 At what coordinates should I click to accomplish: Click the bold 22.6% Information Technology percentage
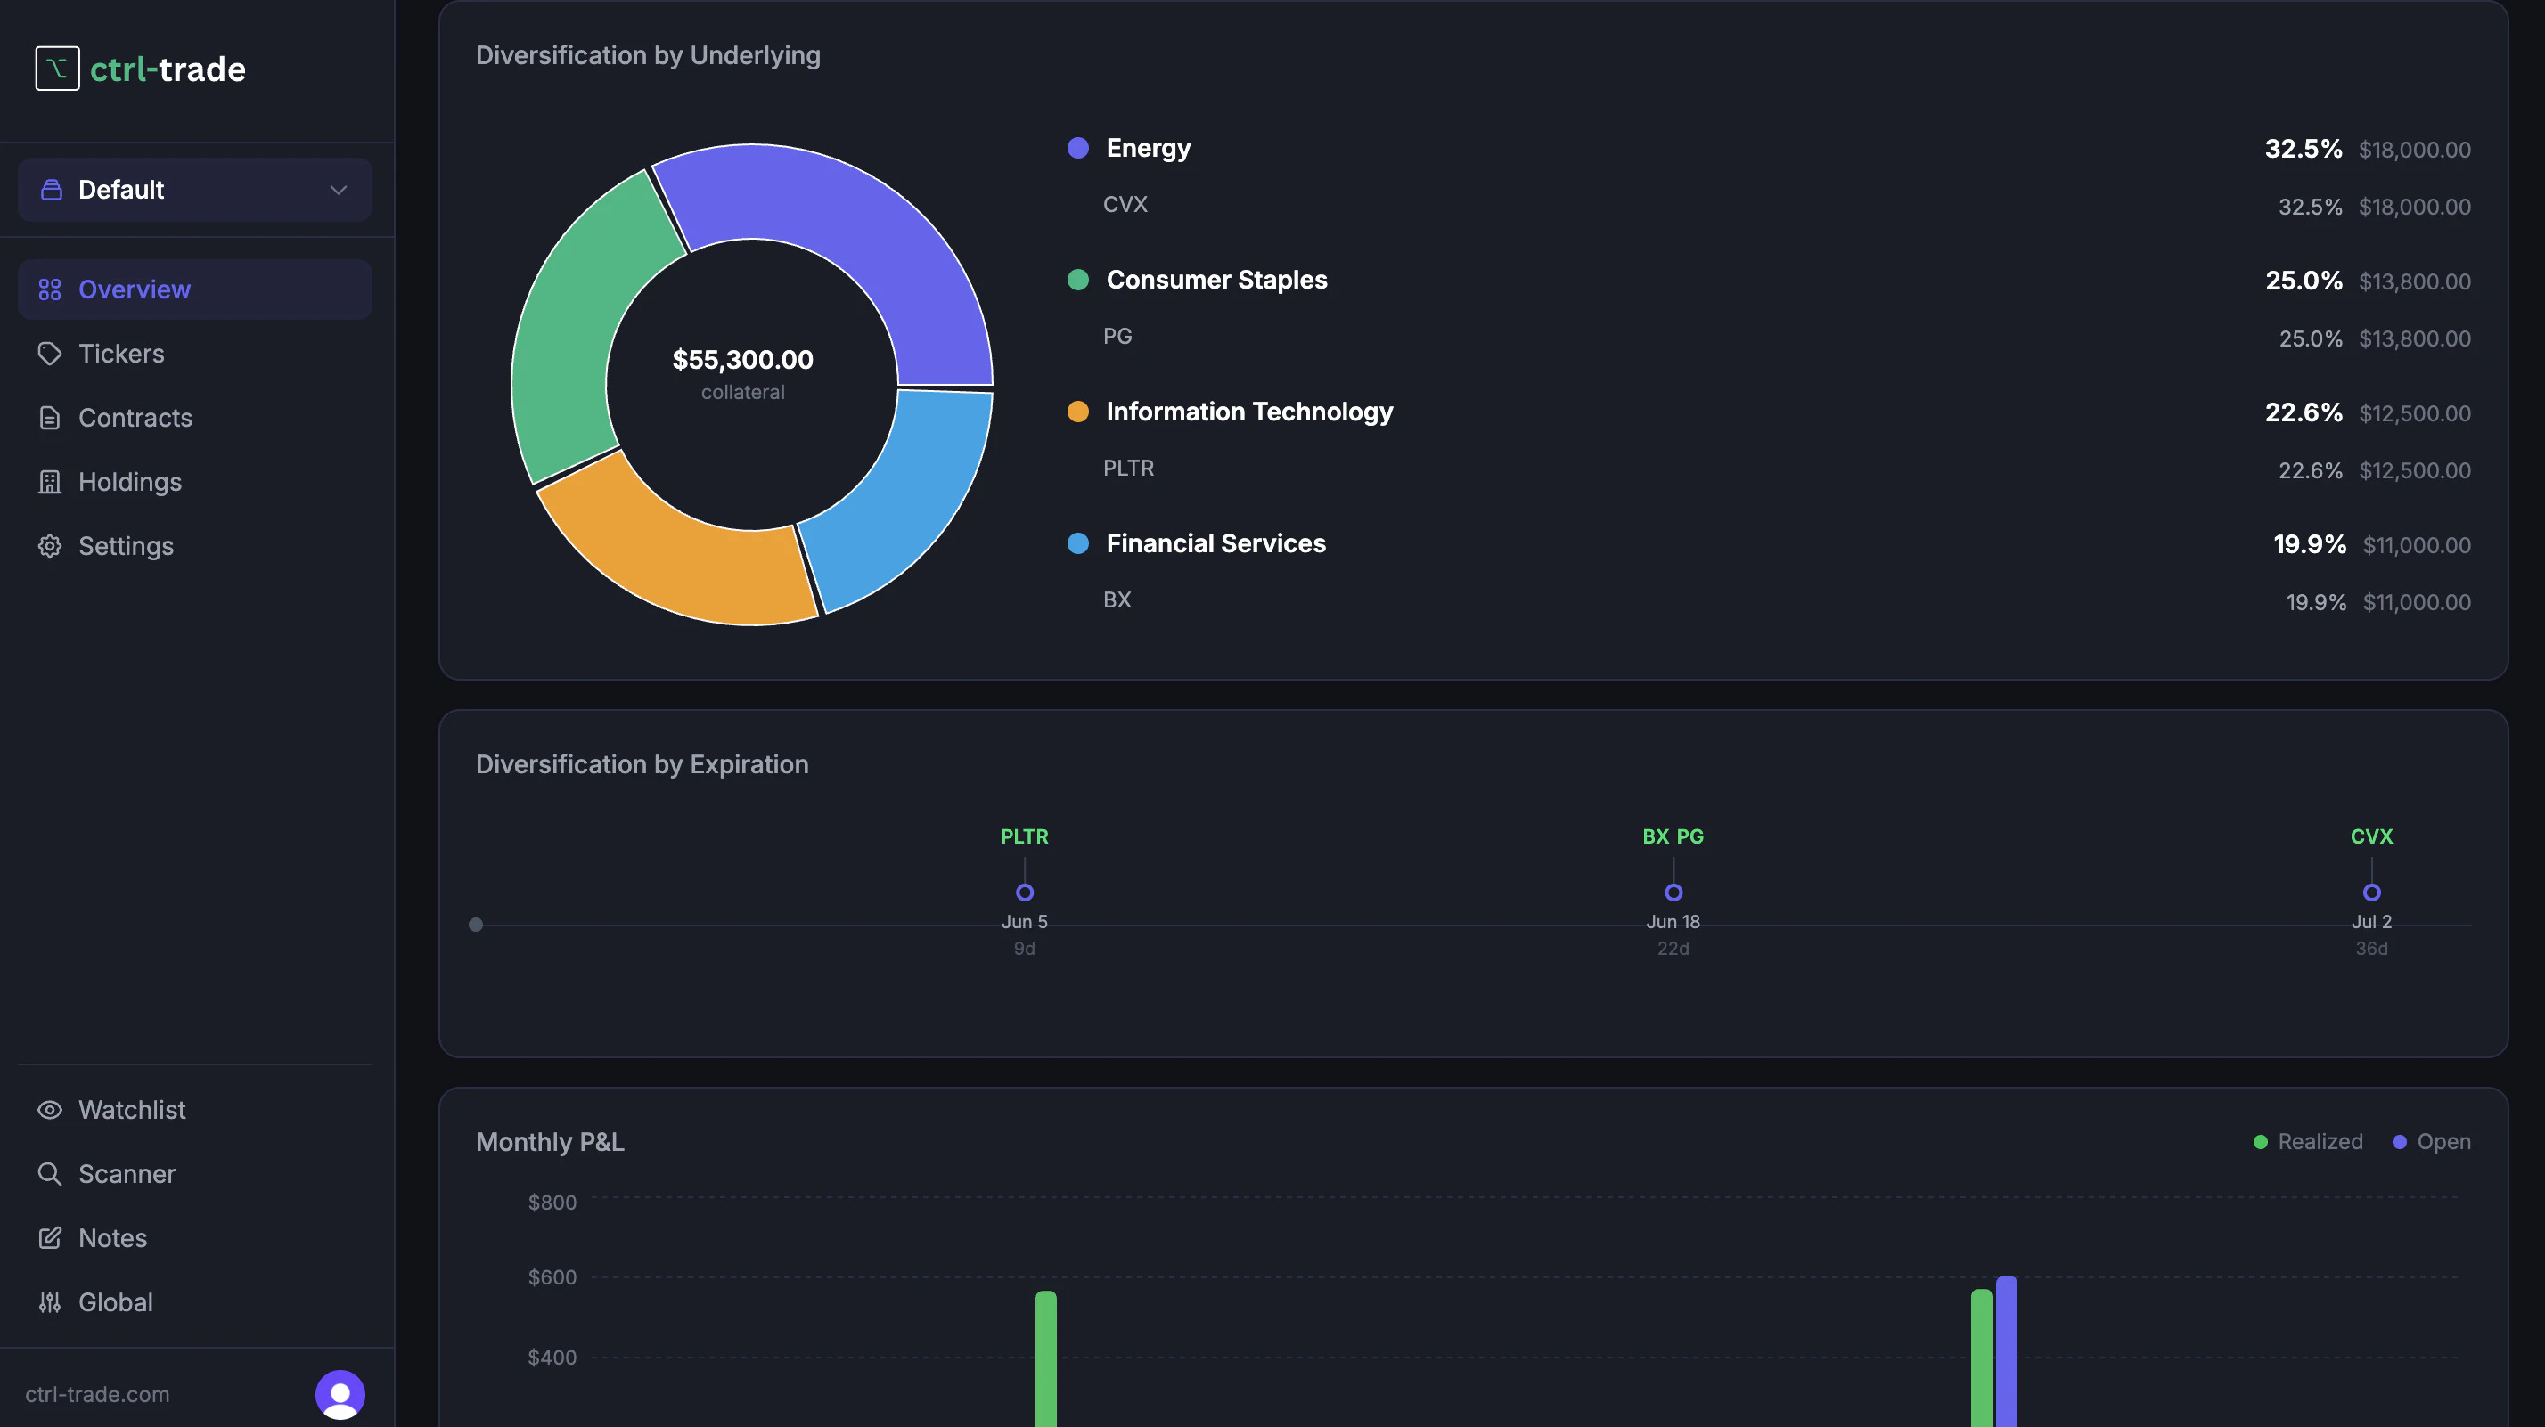click(x=2304, y=412)
